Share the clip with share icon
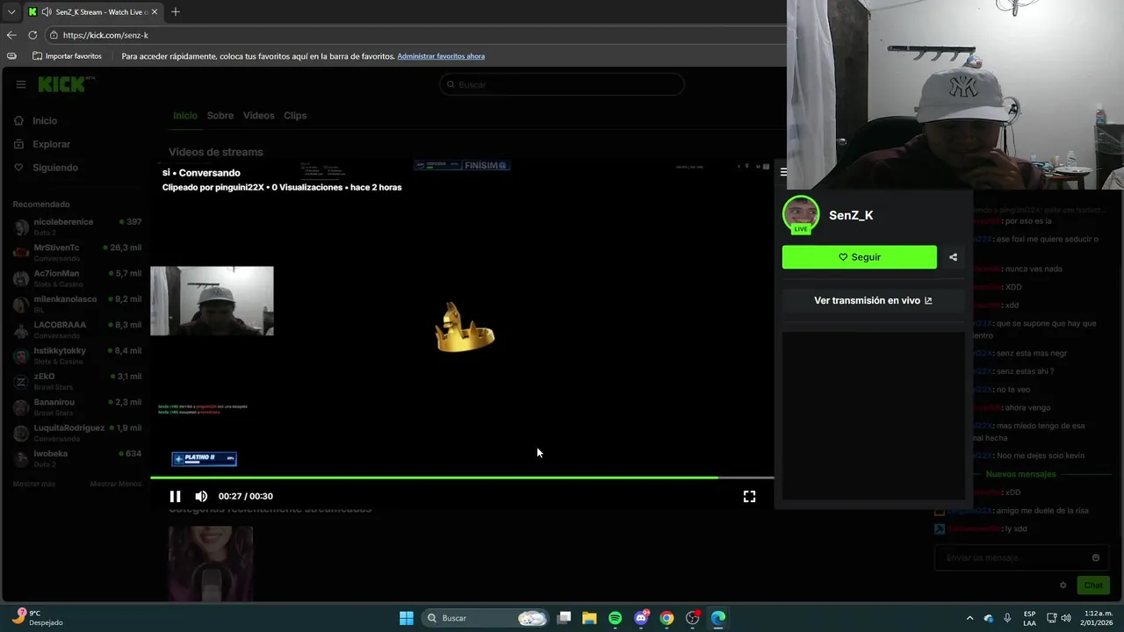1124x632 pixels. point(953,257)
